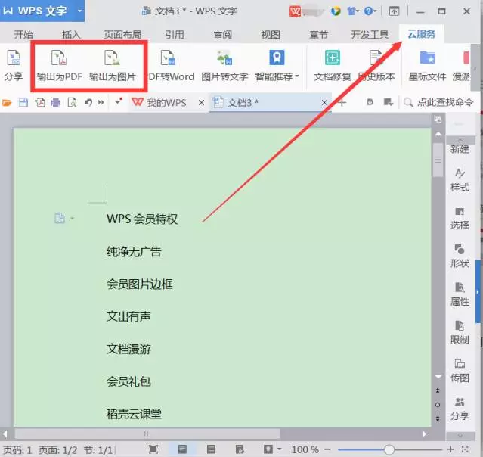
Task: Save document with the floppy disk icon
Action: pos(23,102)
